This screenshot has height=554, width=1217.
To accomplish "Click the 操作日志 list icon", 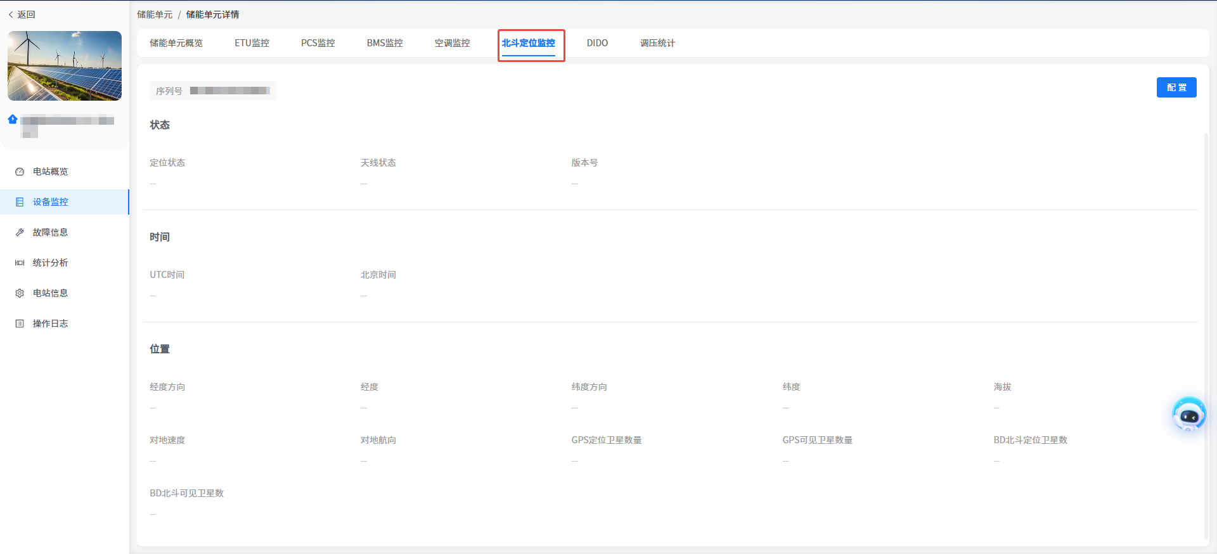I will tap(20, 324).
